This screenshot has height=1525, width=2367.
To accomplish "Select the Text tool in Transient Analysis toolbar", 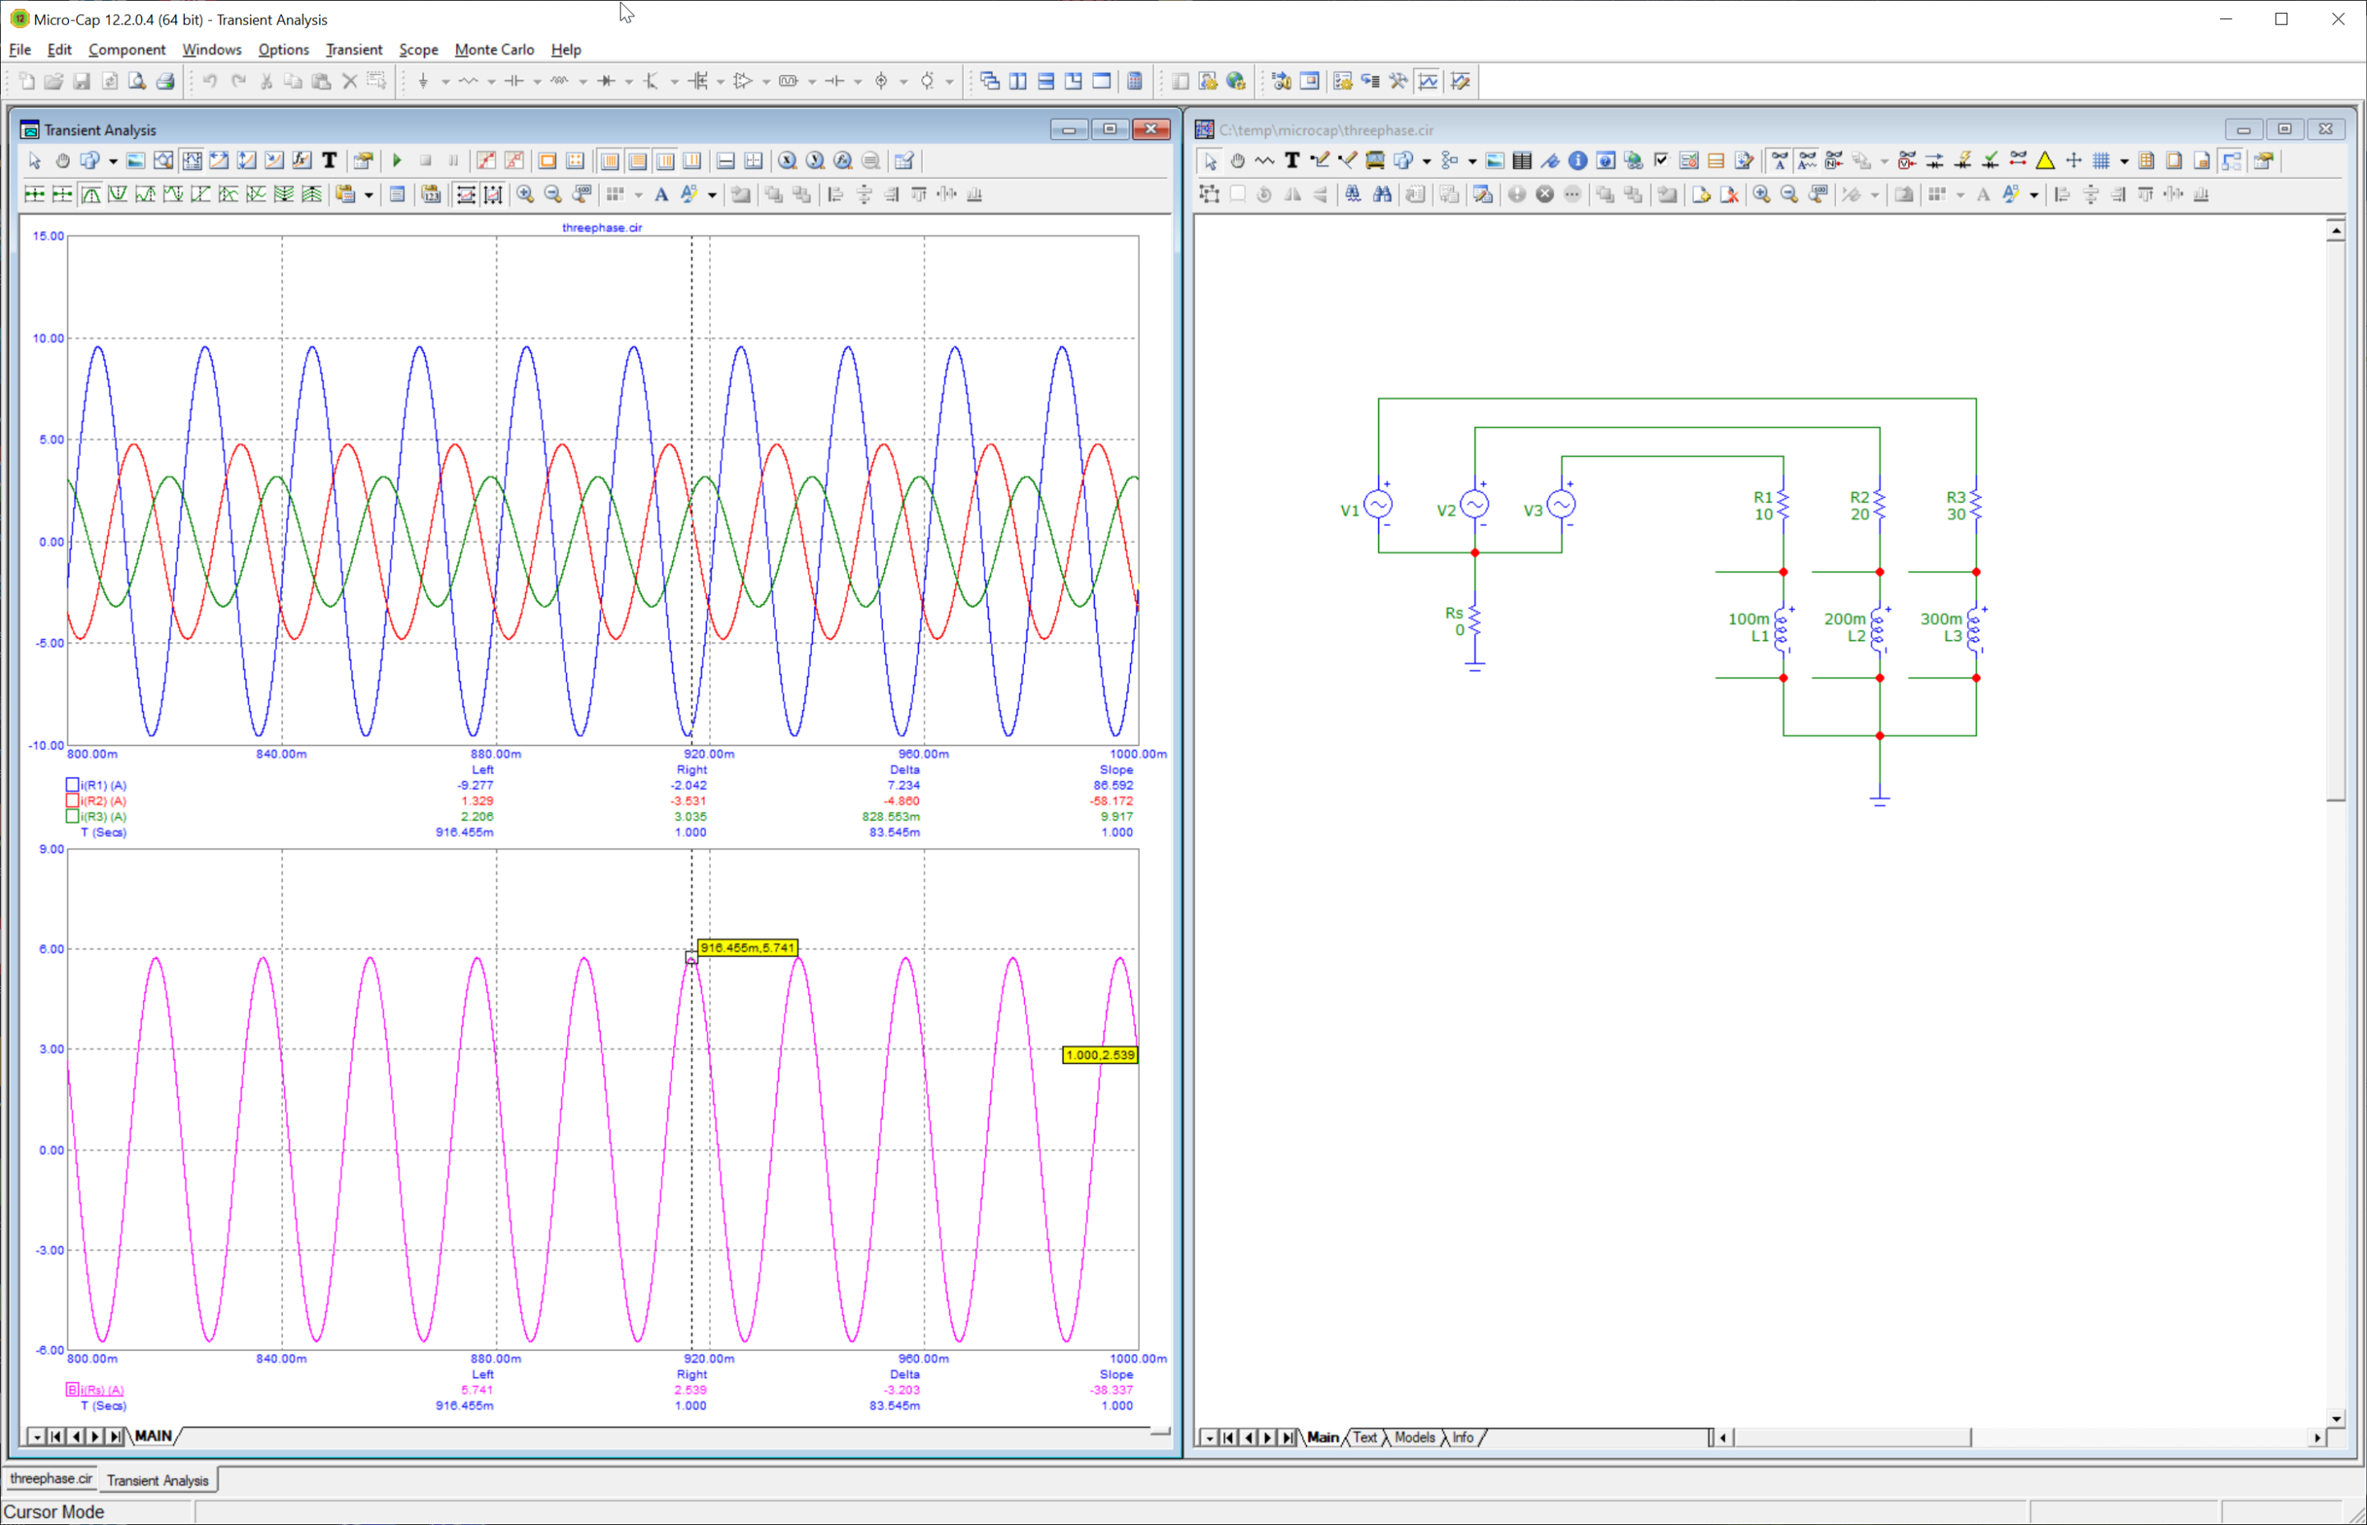I will pyautogui.click(x=330, y=160).
